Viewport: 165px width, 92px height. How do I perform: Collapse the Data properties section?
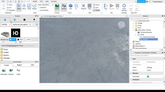tap(131, 59)
